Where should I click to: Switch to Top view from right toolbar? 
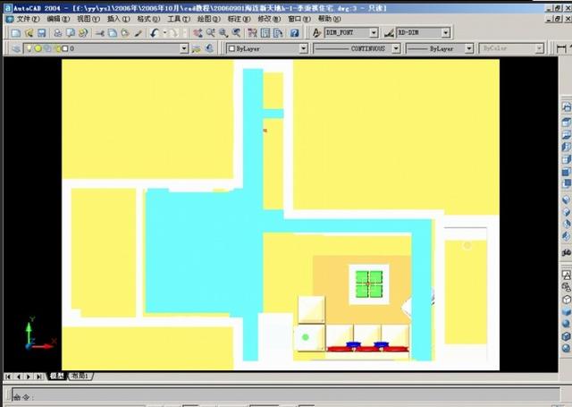[566, 123]
